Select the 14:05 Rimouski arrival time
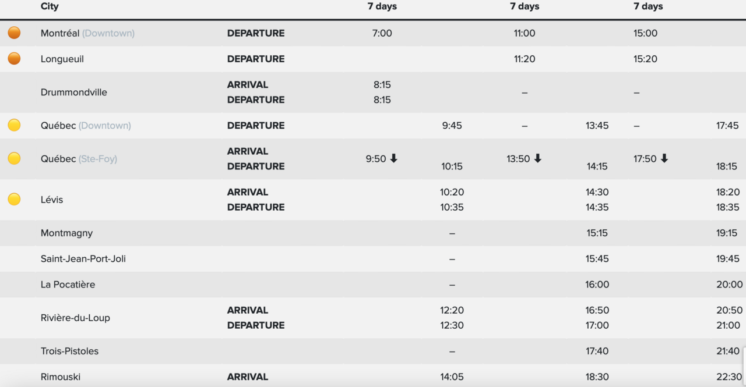Screen dimensions: 746x387 pos(452,377)
